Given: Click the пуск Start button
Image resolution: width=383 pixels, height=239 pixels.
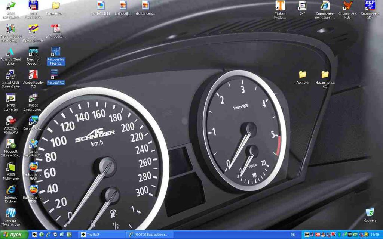Looking at the screenshot, I should pos(14,235).
